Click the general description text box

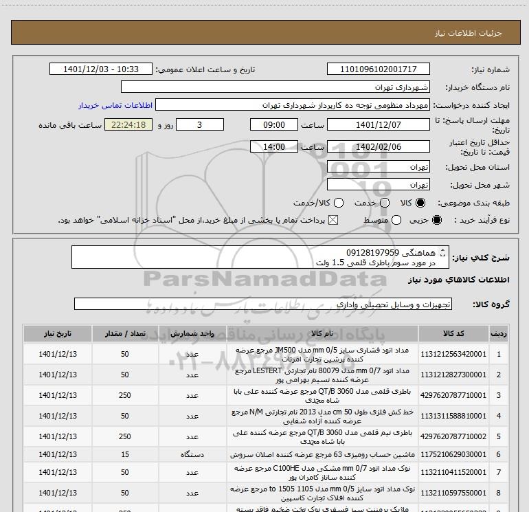(260, 257)
